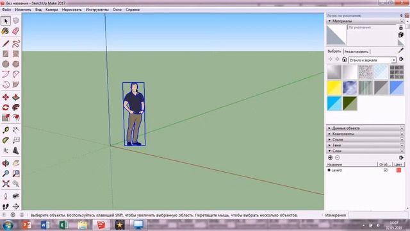410x231 pixels.
Task: Pick the Rectangle drawing tool
Action: point(6,54)
